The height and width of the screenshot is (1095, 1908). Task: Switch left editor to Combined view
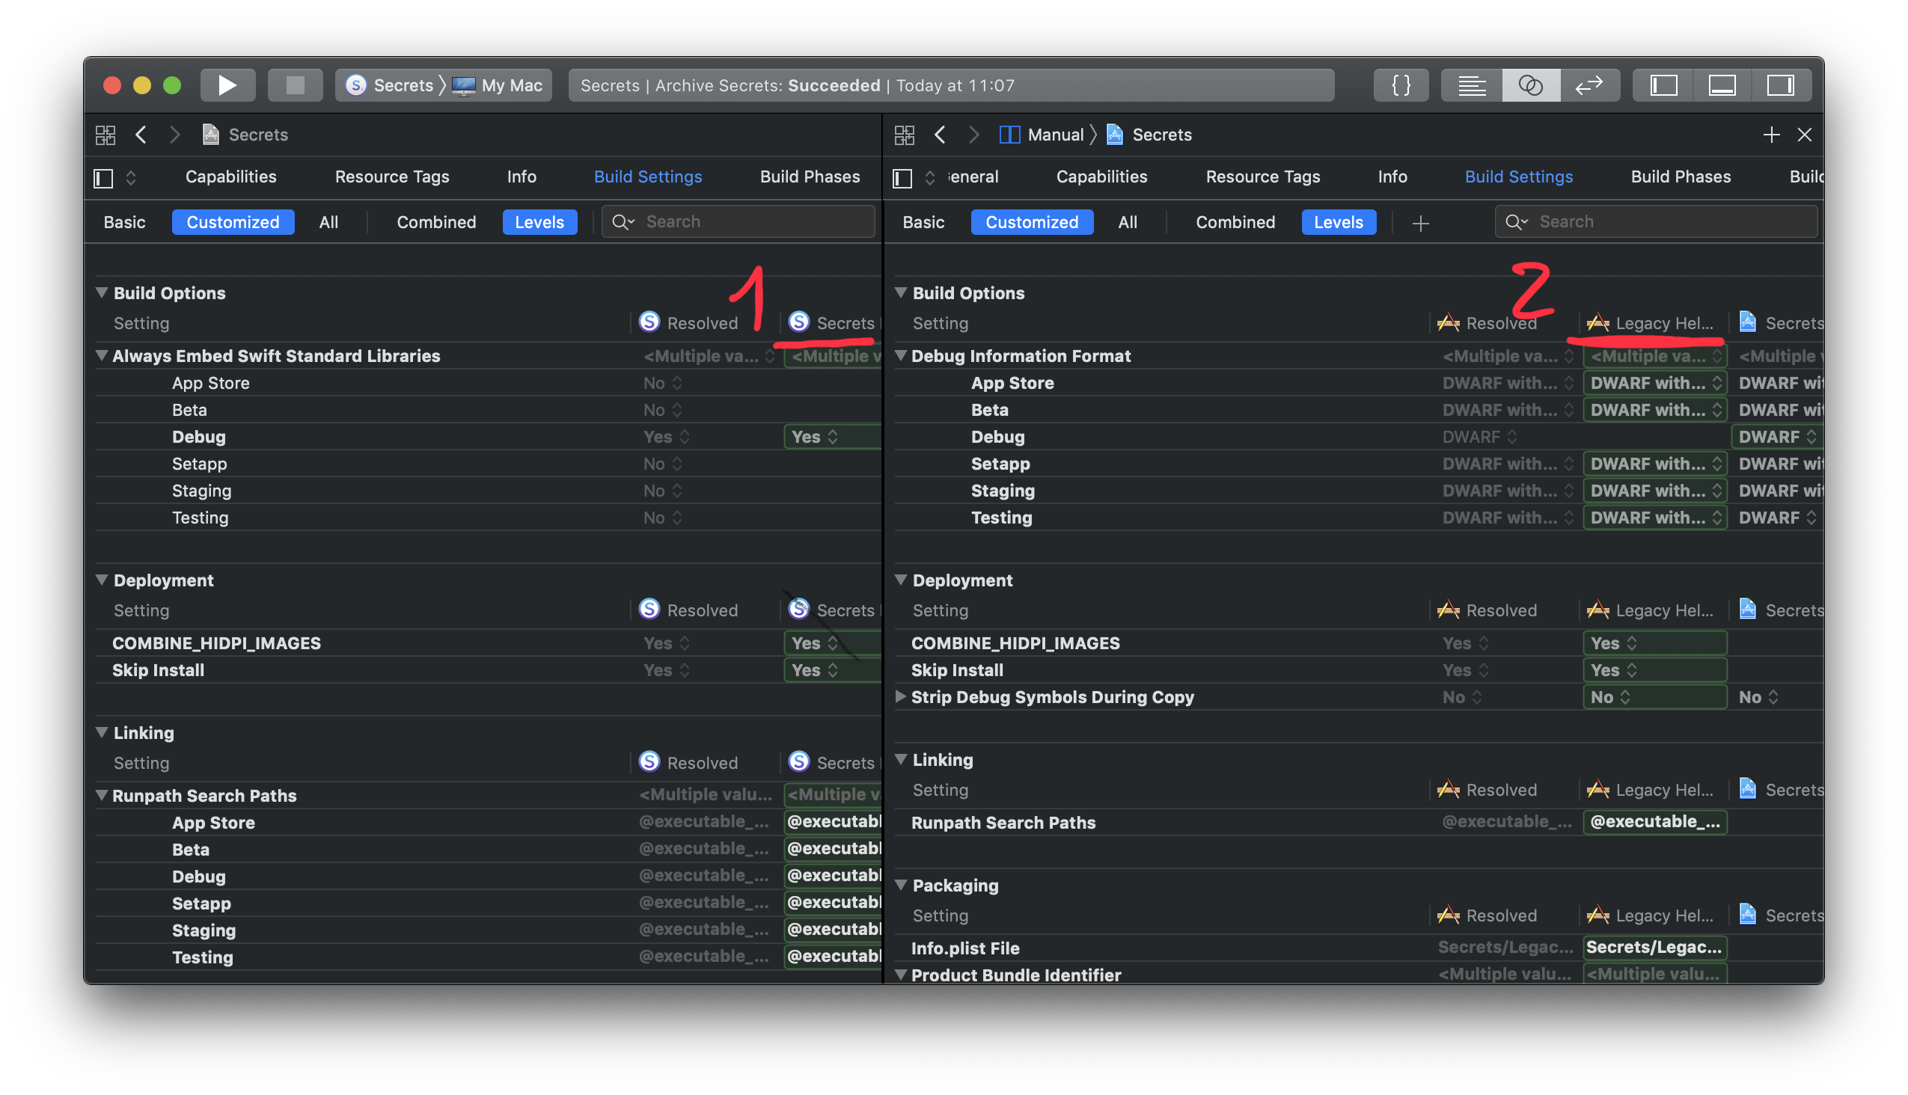436,222
